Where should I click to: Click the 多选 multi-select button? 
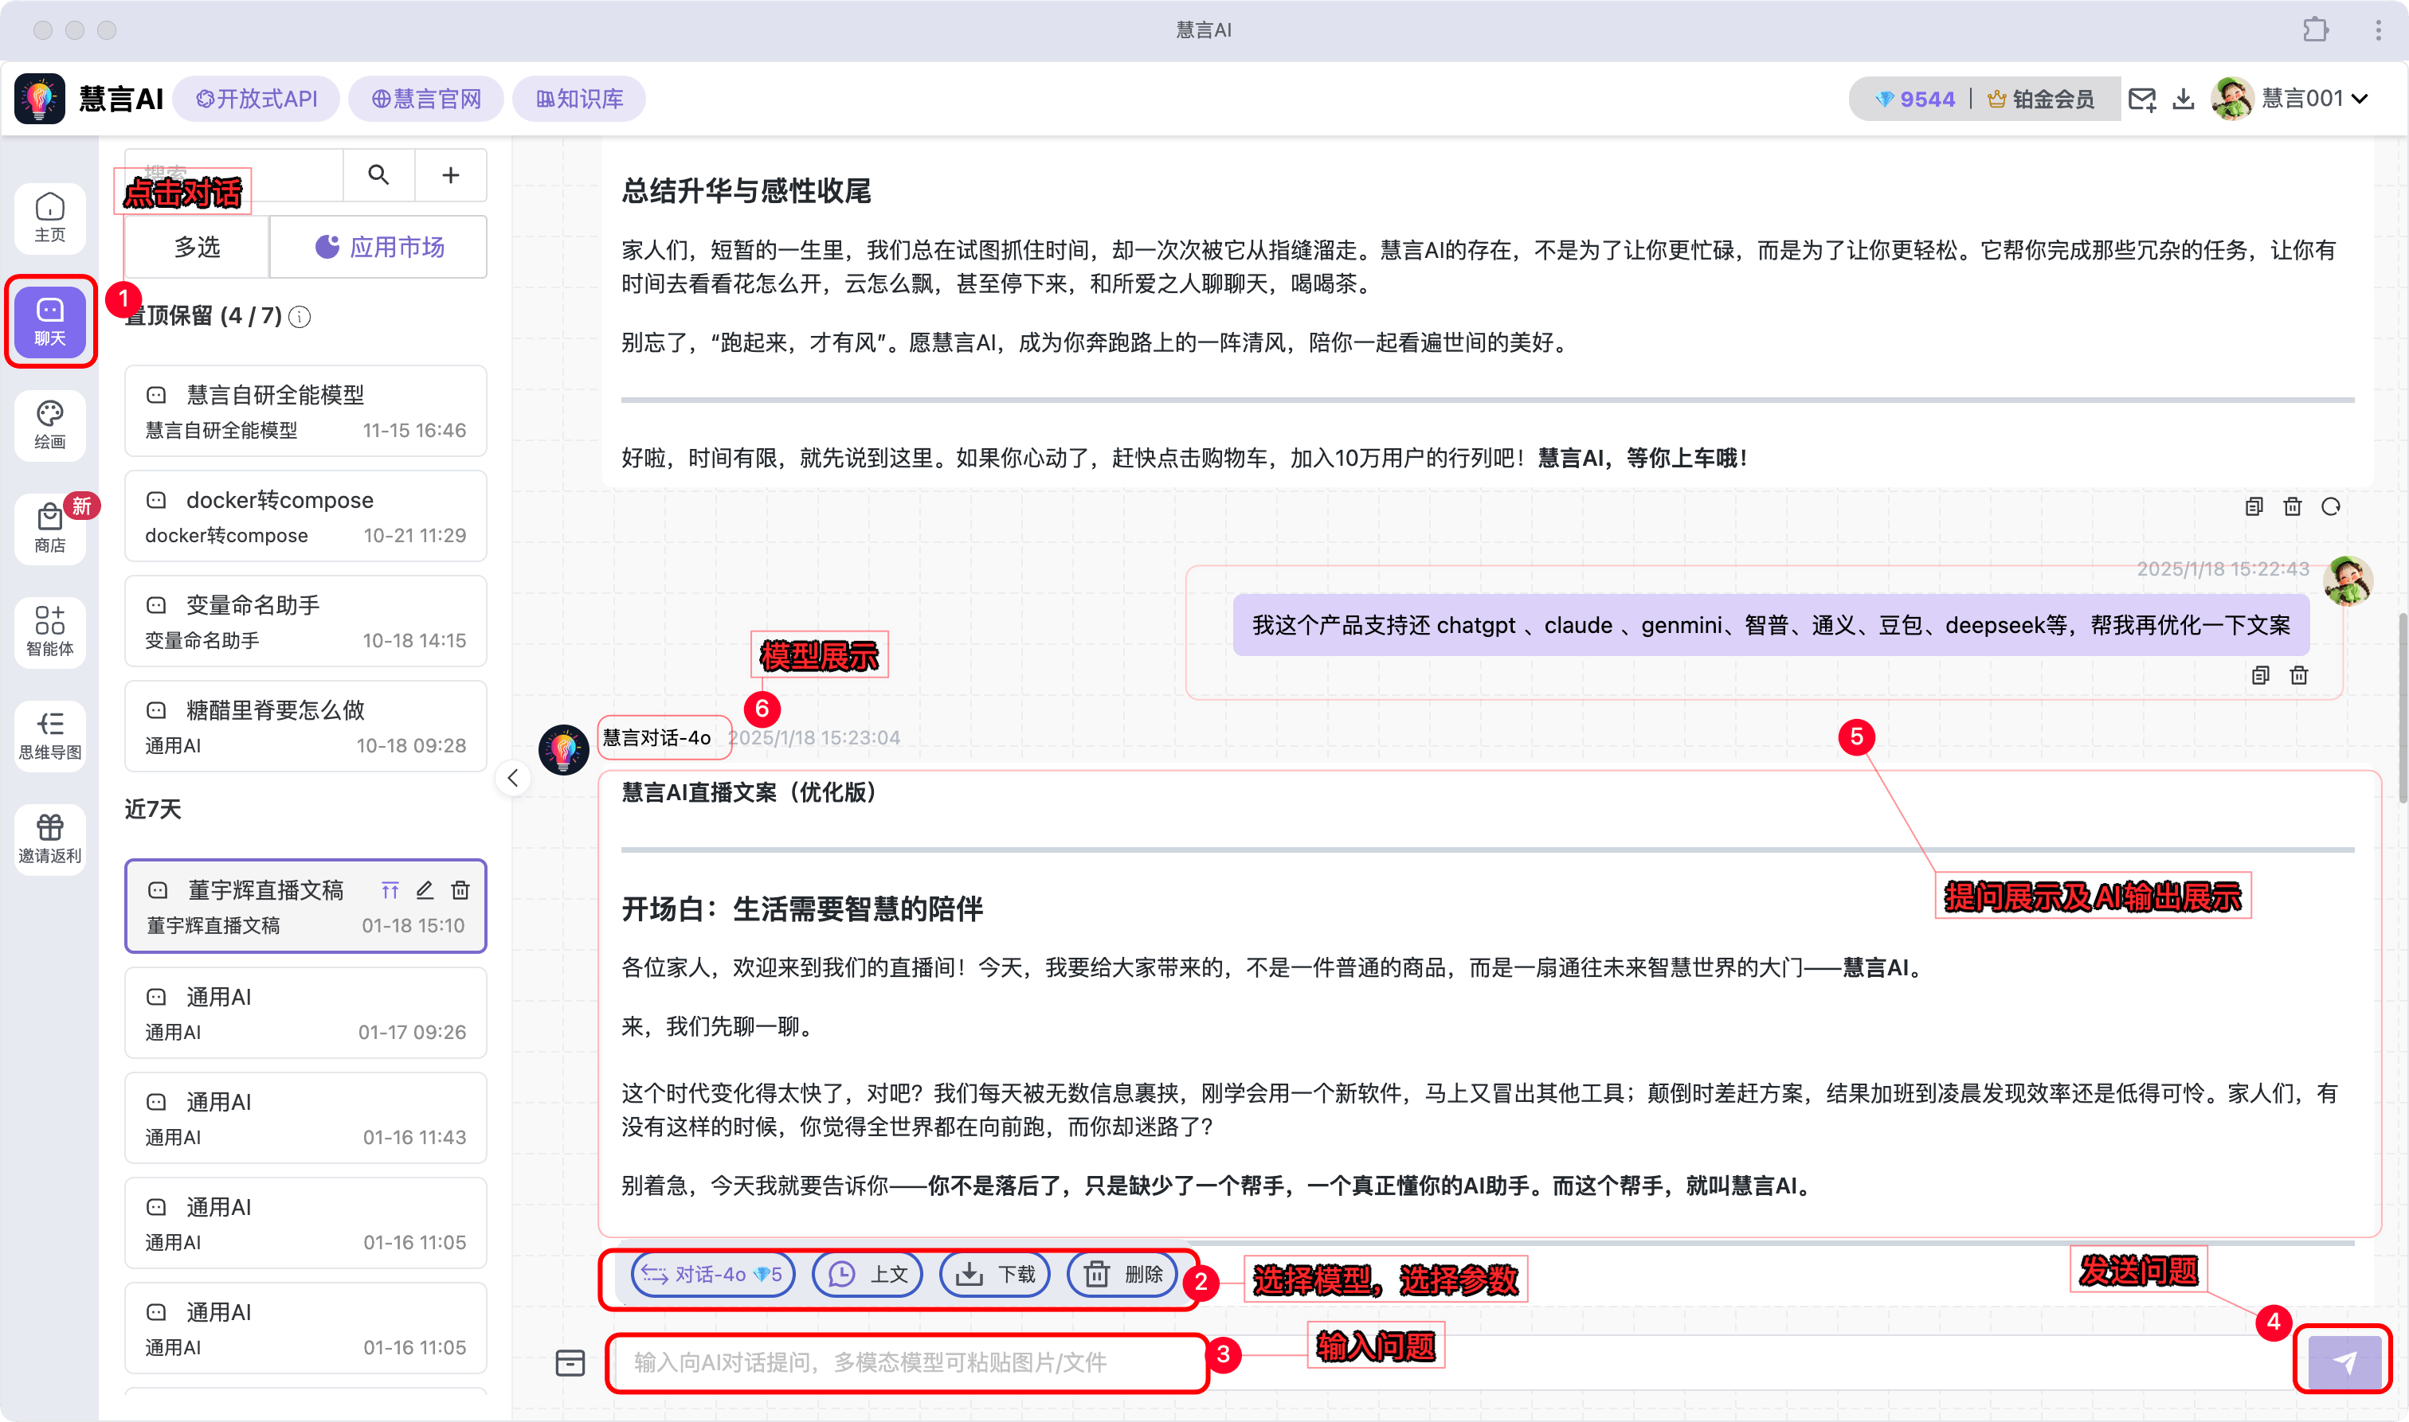(197, 248)
